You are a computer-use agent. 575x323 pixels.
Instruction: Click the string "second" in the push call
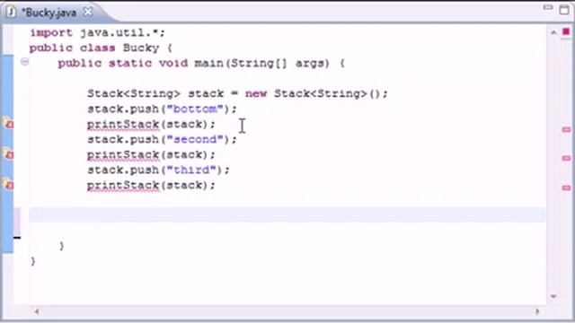[195, 140]
